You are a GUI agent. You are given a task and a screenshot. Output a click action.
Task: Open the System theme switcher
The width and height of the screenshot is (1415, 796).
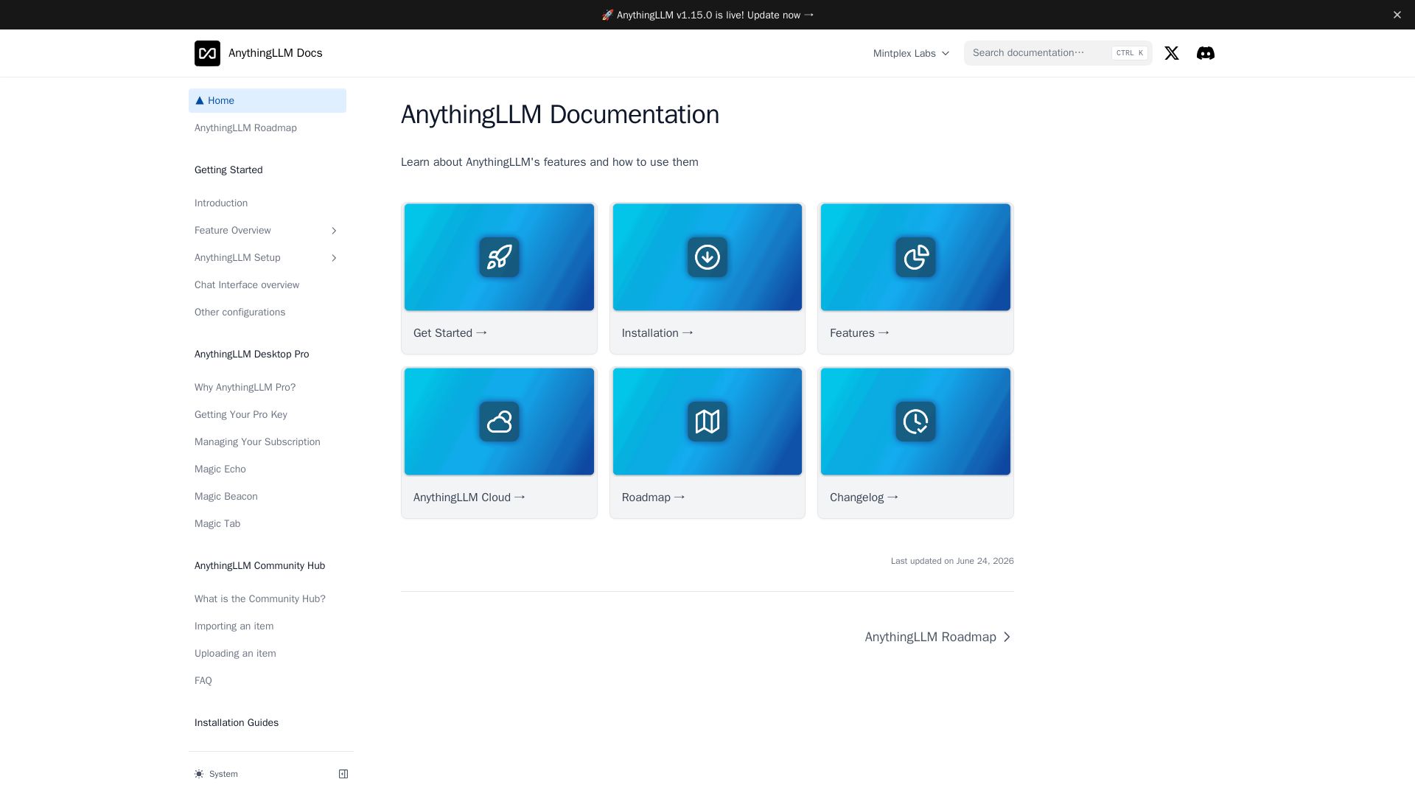pyautogui.click(x=217, y=774)
